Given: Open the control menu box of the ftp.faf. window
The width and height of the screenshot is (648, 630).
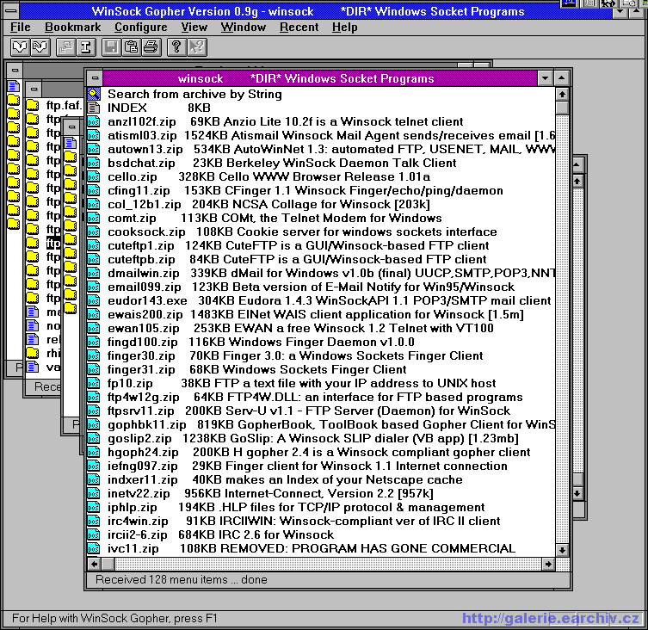Looking at the screenshot, I should click(x=34, y=89).
